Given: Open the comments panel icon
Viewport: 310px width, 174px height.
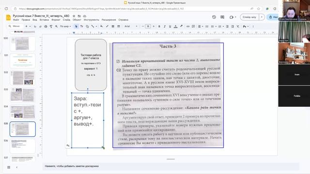Looking at the screenshot, I should (x=222, y=17).
